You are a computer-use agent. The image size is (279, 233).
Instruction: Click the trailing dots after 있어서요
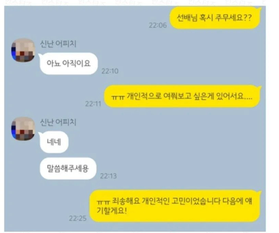coord(248,99)
